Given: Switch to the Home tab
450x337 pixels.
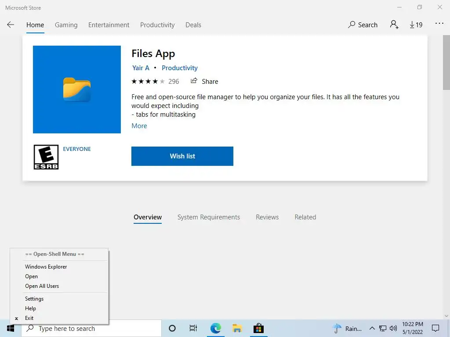Looking at the screenshot, I should coord(35,25).
